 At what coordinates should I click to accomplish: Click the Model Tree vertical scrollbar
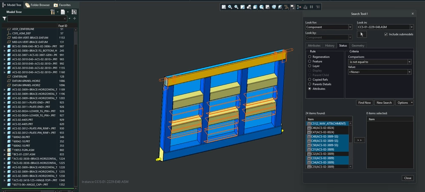click(76, 108)
